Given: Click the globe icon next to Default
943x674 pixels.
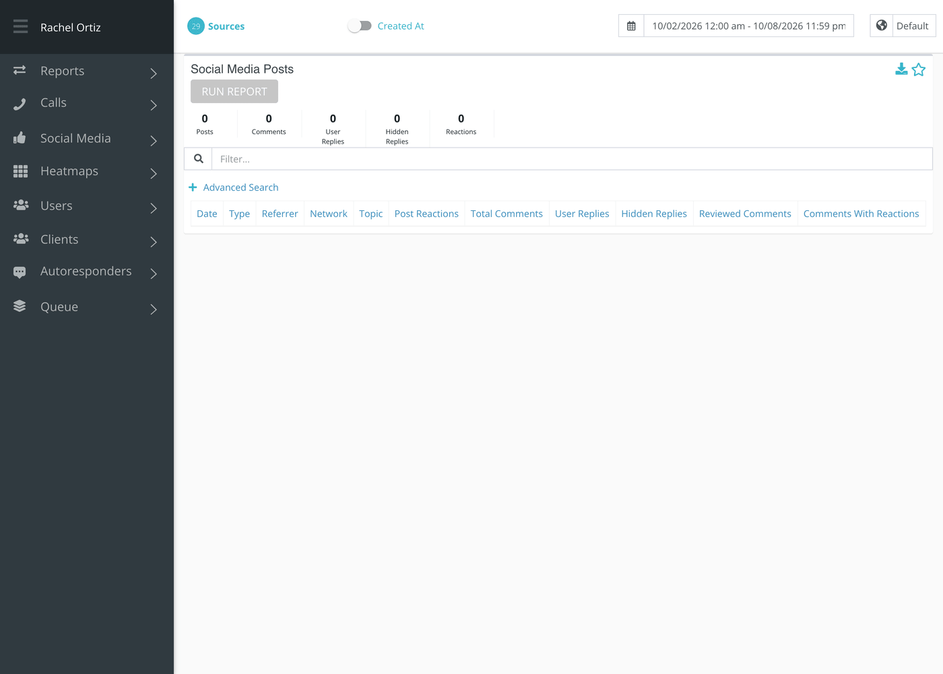Looking at the screenshot, I should pos(882,26).
